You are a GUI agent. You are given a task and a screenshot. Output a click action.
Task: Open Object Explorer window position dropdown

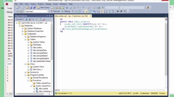pyautogui.click(x=47, y=16)
